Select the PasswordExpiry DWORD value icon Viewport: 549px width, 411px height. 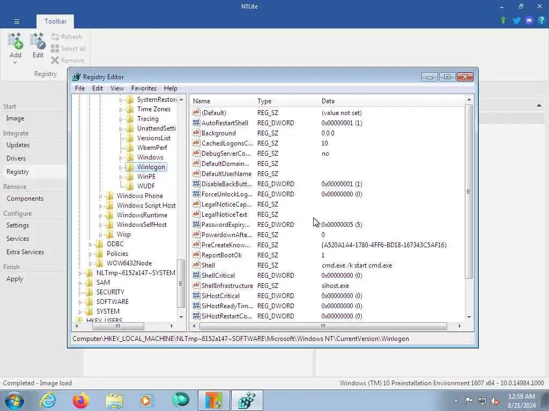[196, 225]
